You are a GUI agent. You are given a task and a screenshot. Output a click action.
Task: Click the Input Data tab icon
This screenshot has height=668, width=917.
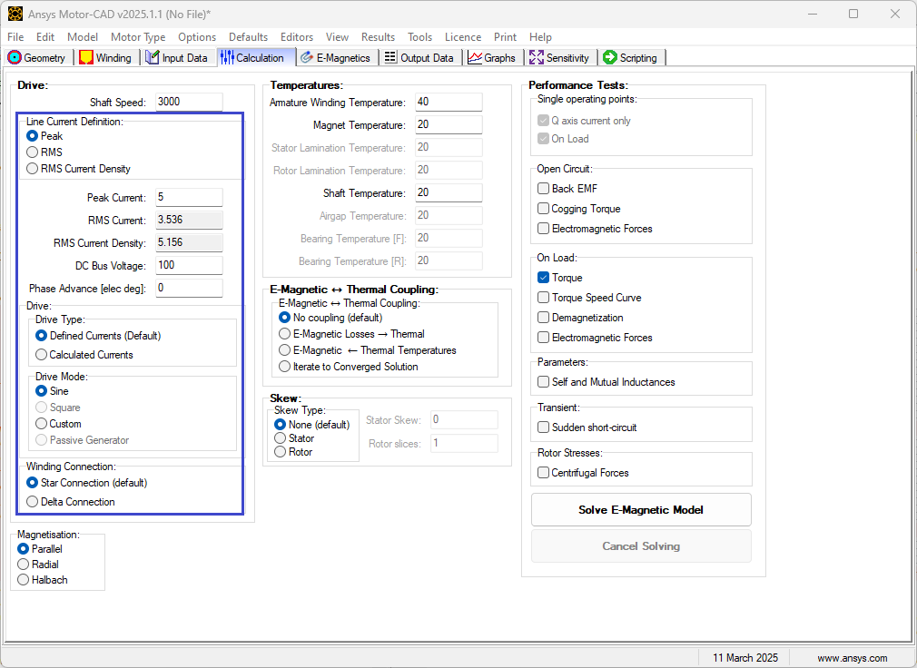coord(152,57)
